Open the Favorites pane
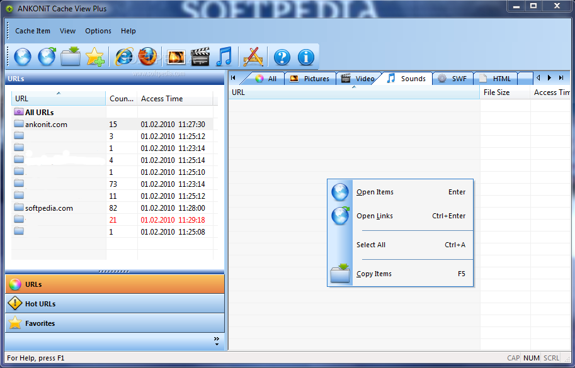The image size is (575, 368). (115, 323)
